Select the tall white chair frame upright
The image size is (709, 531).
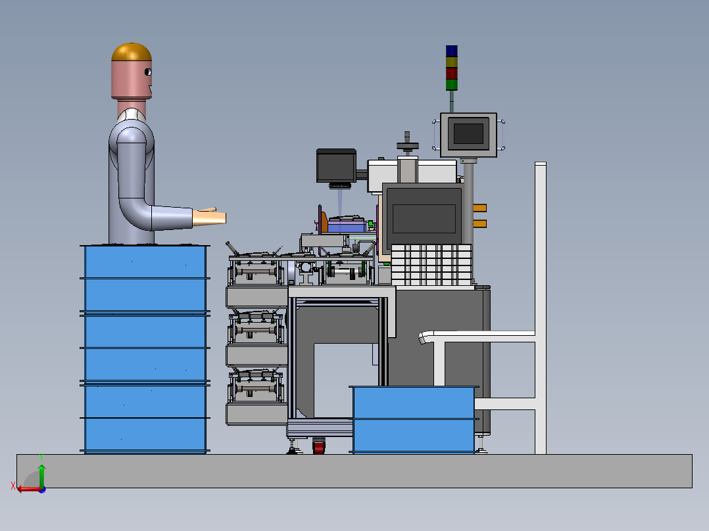(541, 308)
